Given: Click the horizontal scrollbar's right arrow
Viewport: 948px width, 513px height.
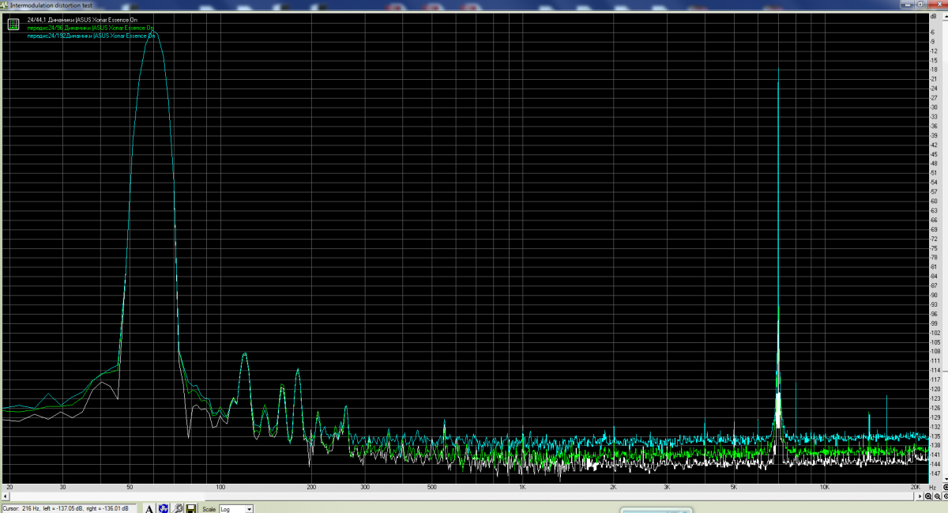Looking at the screenshot, I should pyautogui.click(x=920, y=496).
